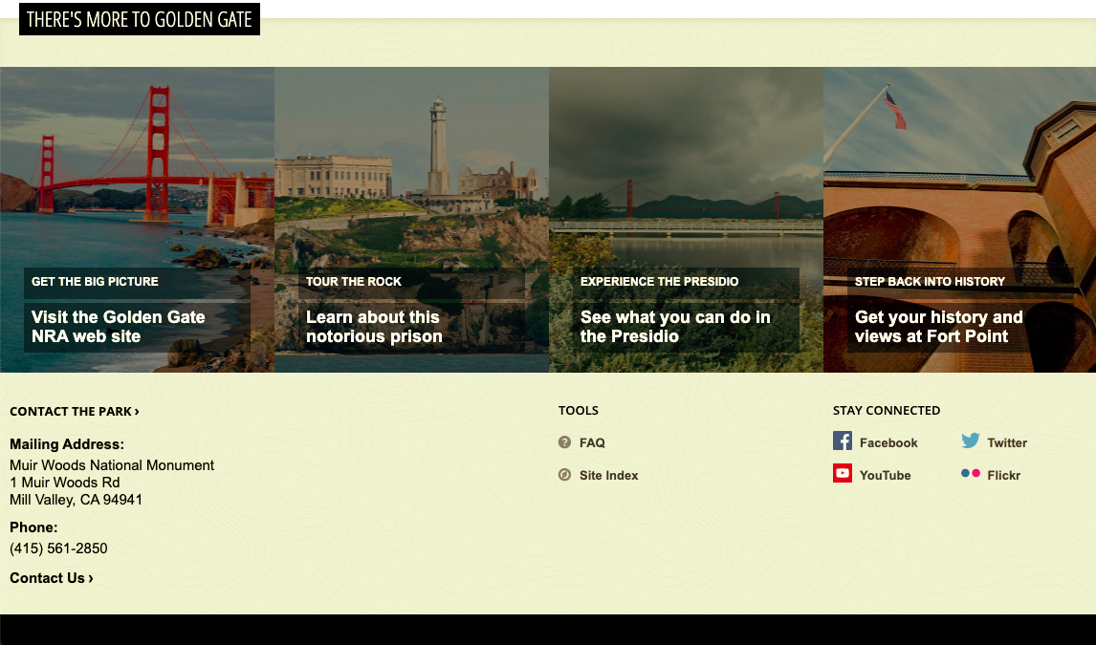
Task: Click the phone number (415) 561-2850
Action: click(x=58, y=548)
